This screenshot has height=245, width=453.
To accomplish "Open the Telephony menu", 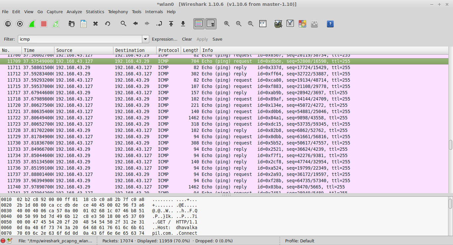I will (x=118, y=12).
